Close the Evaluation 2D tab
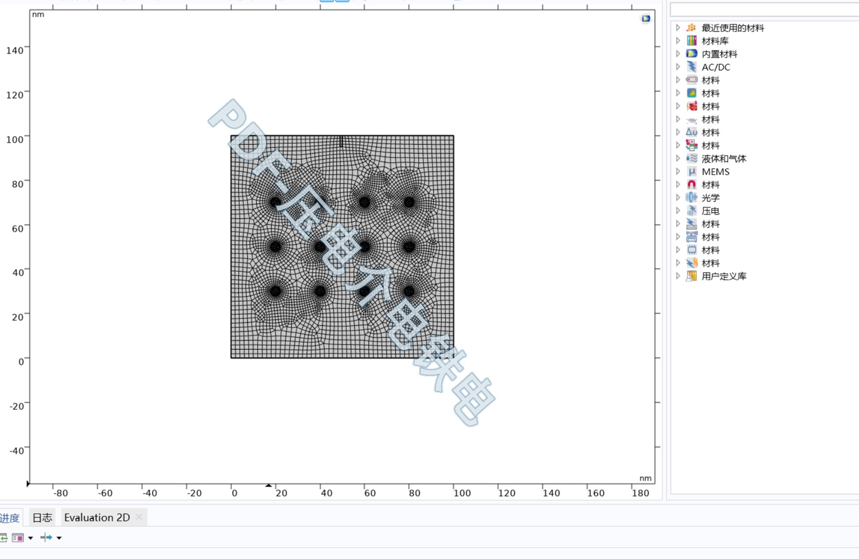 pos(139,517)
